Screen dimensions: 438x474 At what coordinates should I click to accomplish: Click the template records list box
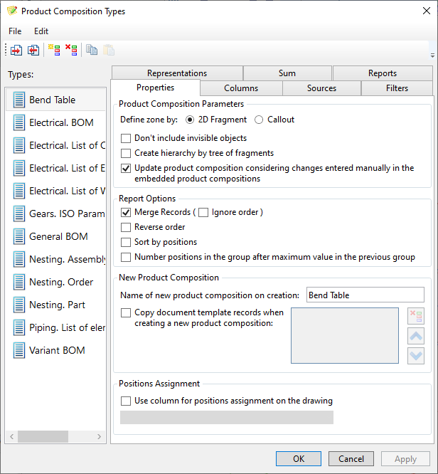[x=345, y=335]
